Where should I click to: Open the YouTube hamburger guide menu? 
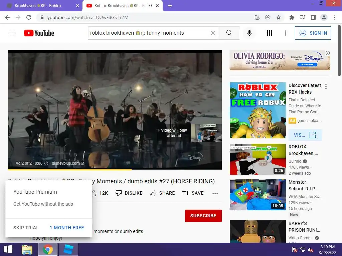pyautogui.click(x=12, y=33)
